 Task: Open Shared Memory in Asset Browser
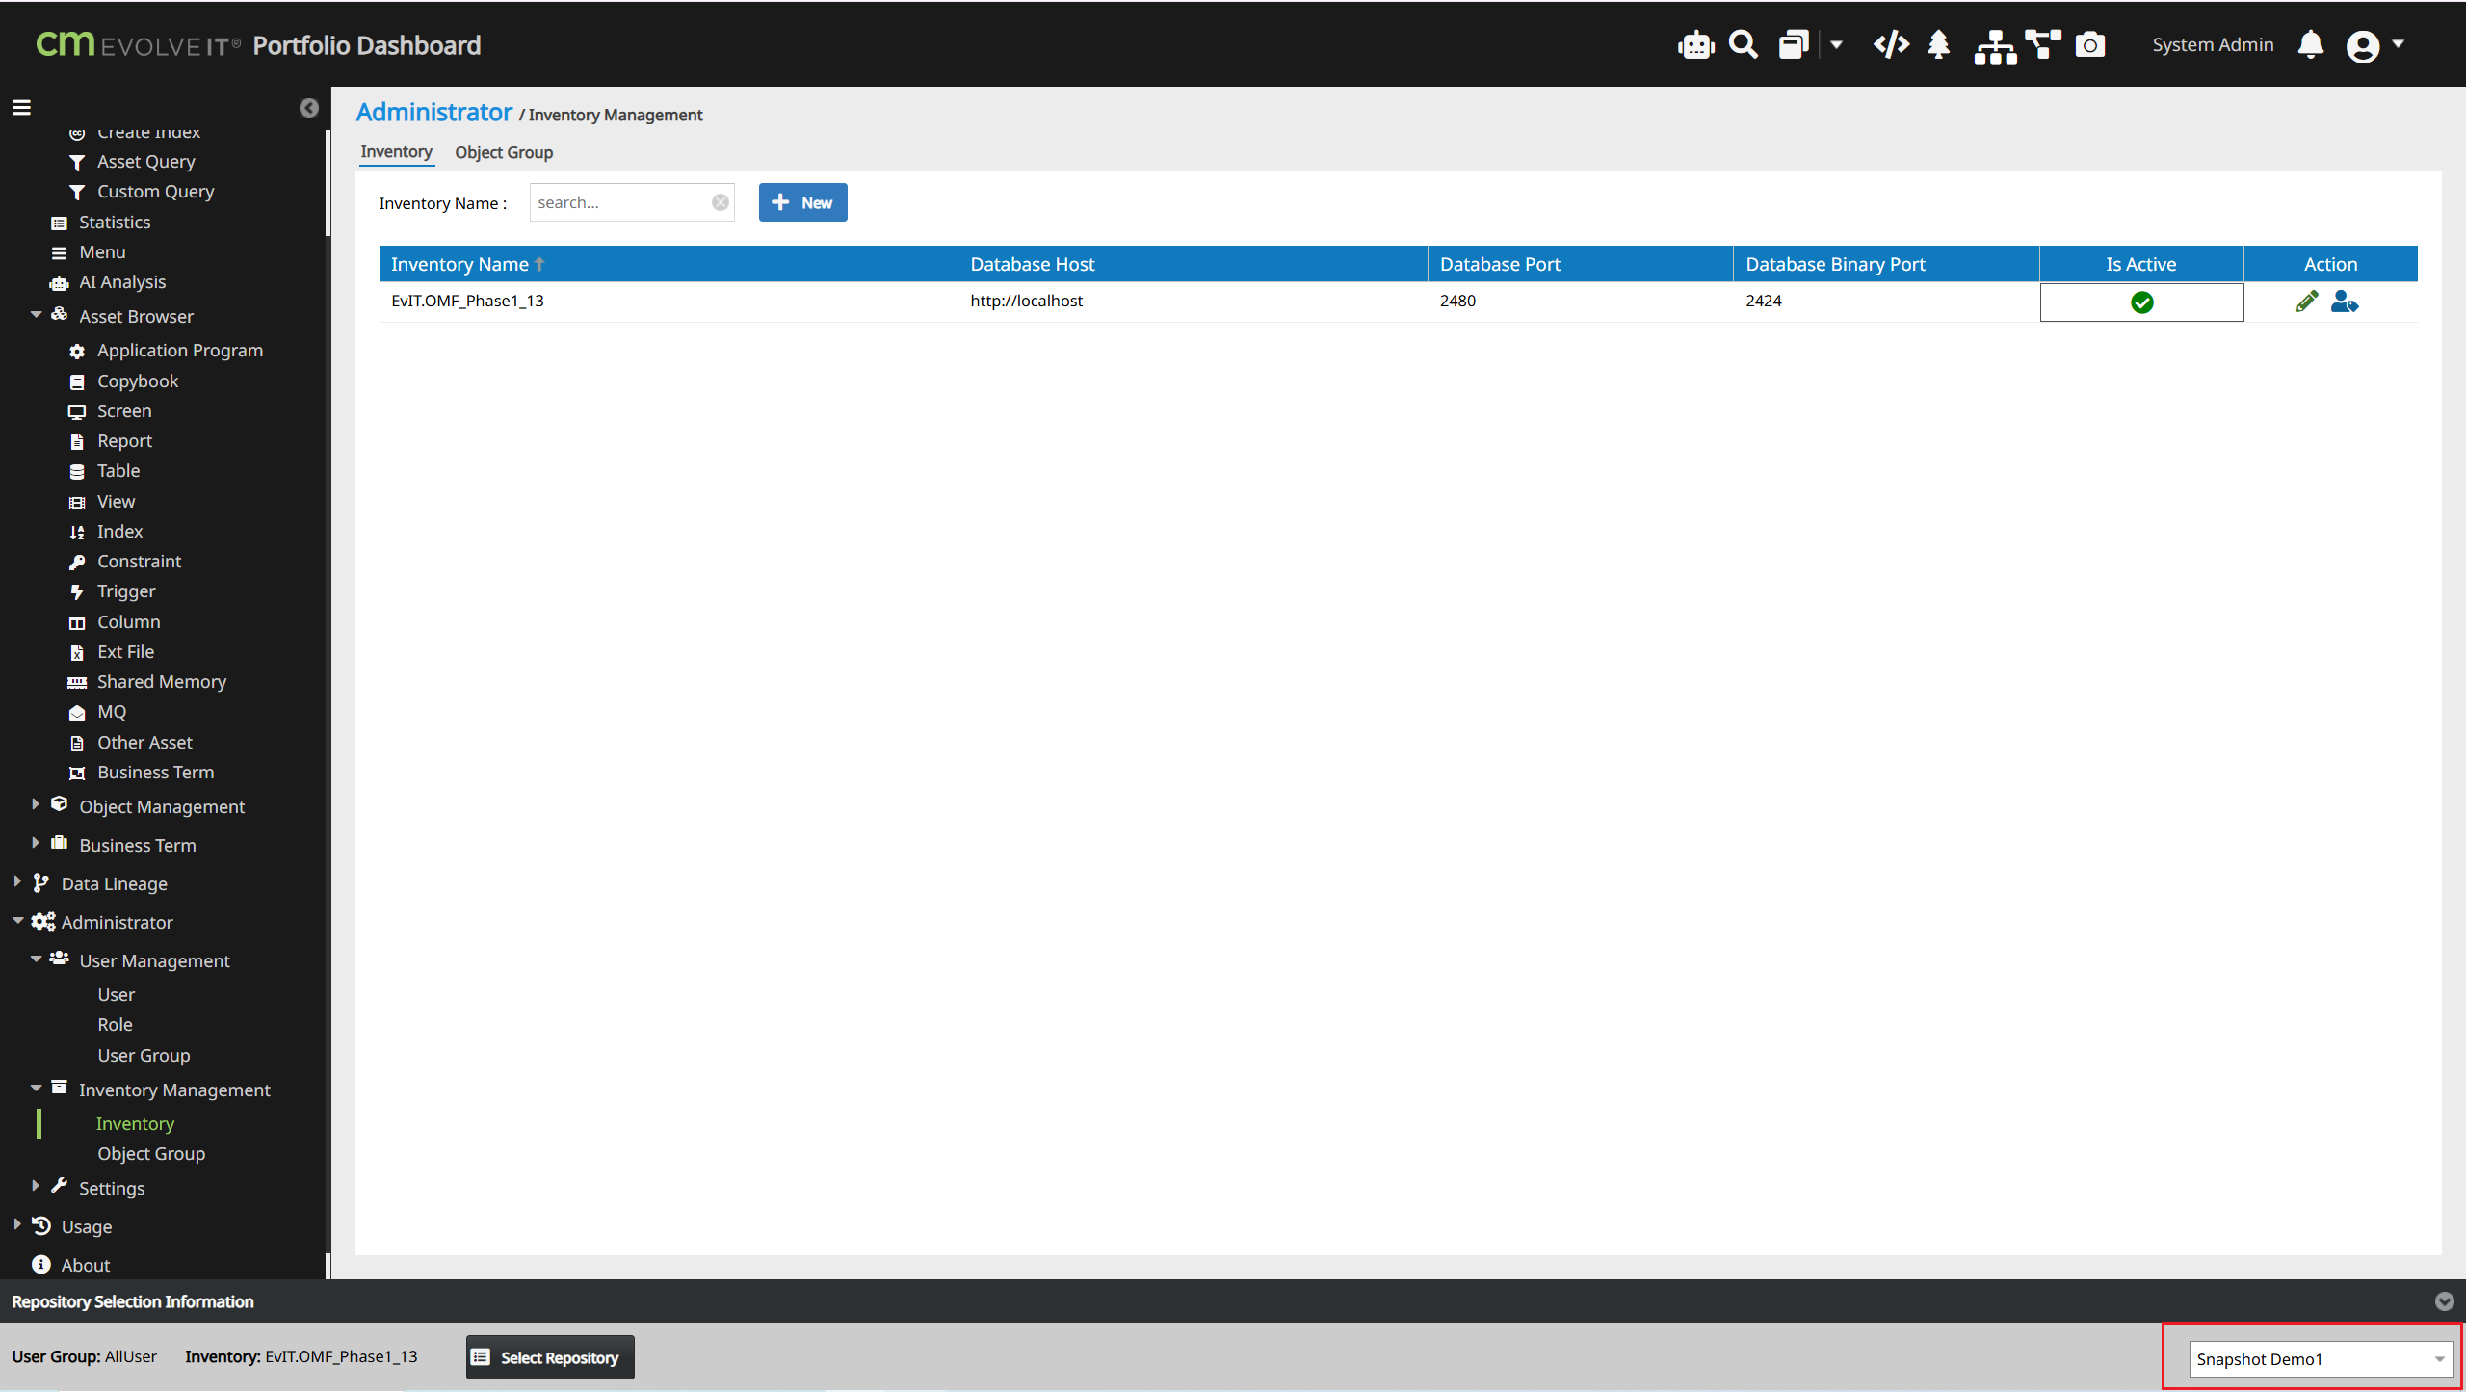tap(161, 682)
